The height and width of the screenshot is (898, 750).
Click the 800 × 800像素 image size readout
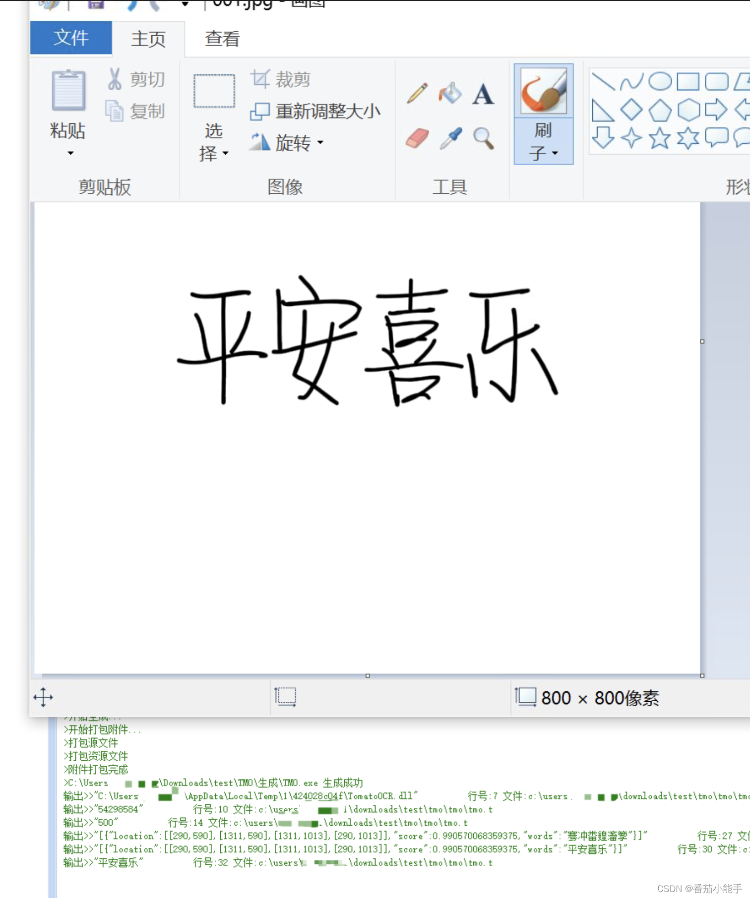tap(599, 698)
